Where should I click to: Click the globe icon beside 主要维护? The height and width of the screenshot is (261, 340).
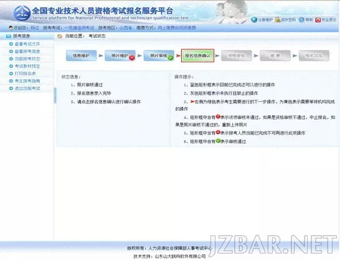coord(254,20)
